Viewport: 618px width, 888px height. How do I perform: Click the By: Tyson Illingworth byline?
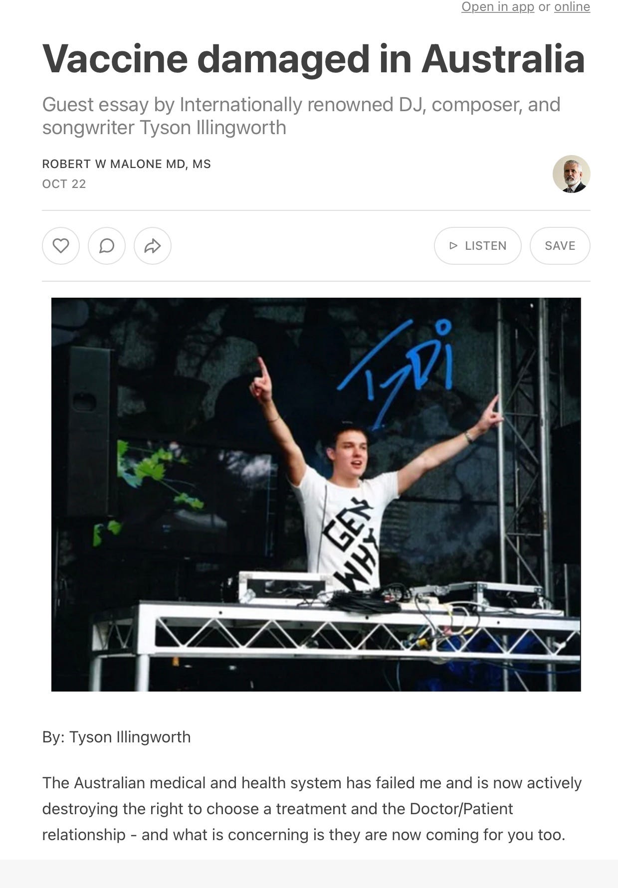pyautogui.click(x=117, y=737)
